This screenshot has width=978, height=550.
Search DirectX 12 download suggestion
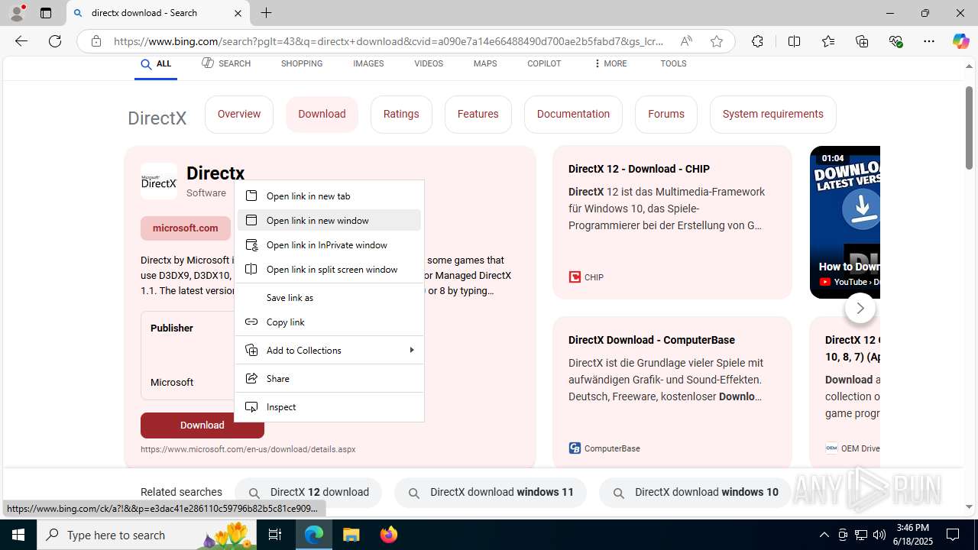308,493
